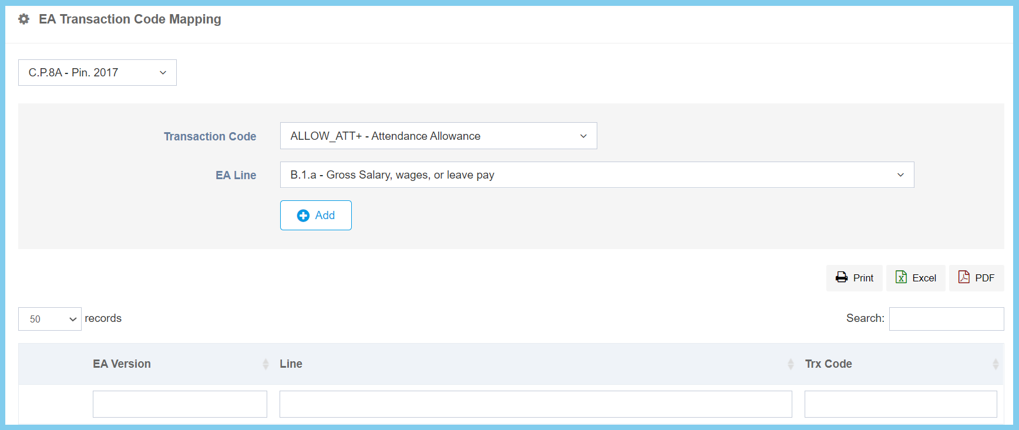The width and height of the screenshot is (1019, 430).
Task: Click the gear icon beside the page title
Action: pos(24,19)
